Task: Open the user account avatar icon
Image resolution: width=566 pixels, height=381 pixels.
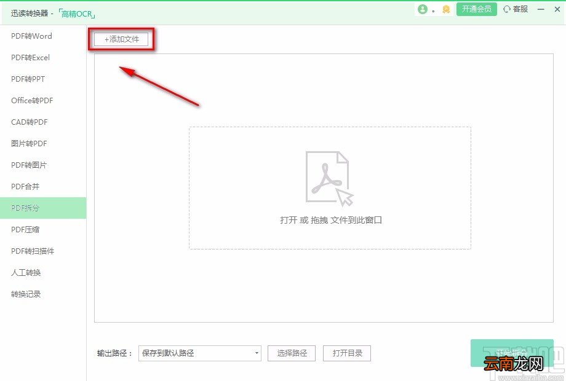Action: click(x=422, y=9)
